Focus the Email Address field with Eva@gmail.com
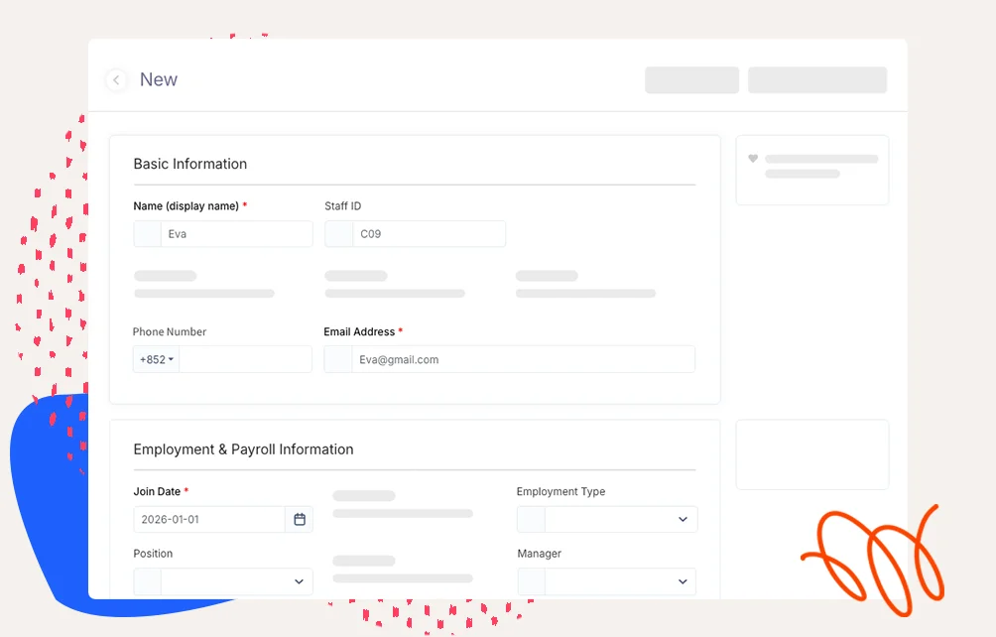 click(x=523, y=359)
